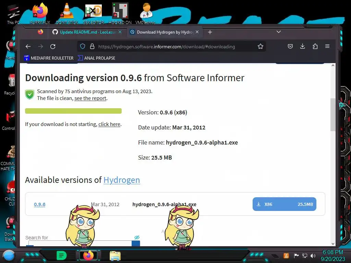Open This PC desktop icon
The image size is (351, 263).
tap(13, 14)
